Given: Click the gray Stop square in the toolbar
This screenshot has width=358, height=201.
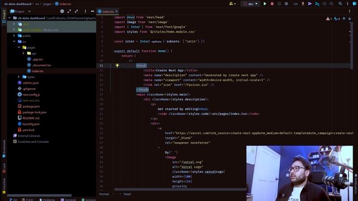Looking at the screenshot, I should click(286, 4).
